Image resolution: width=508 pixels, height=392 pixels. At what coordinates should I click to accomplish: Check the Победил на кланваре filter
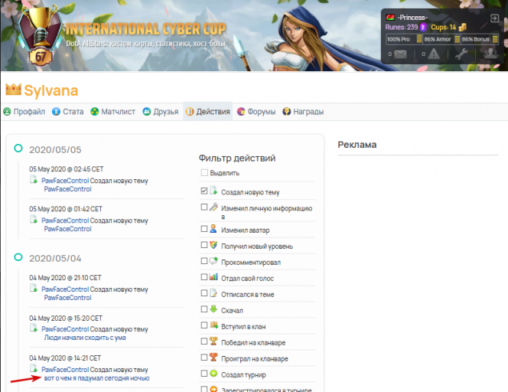click(204, 341)
